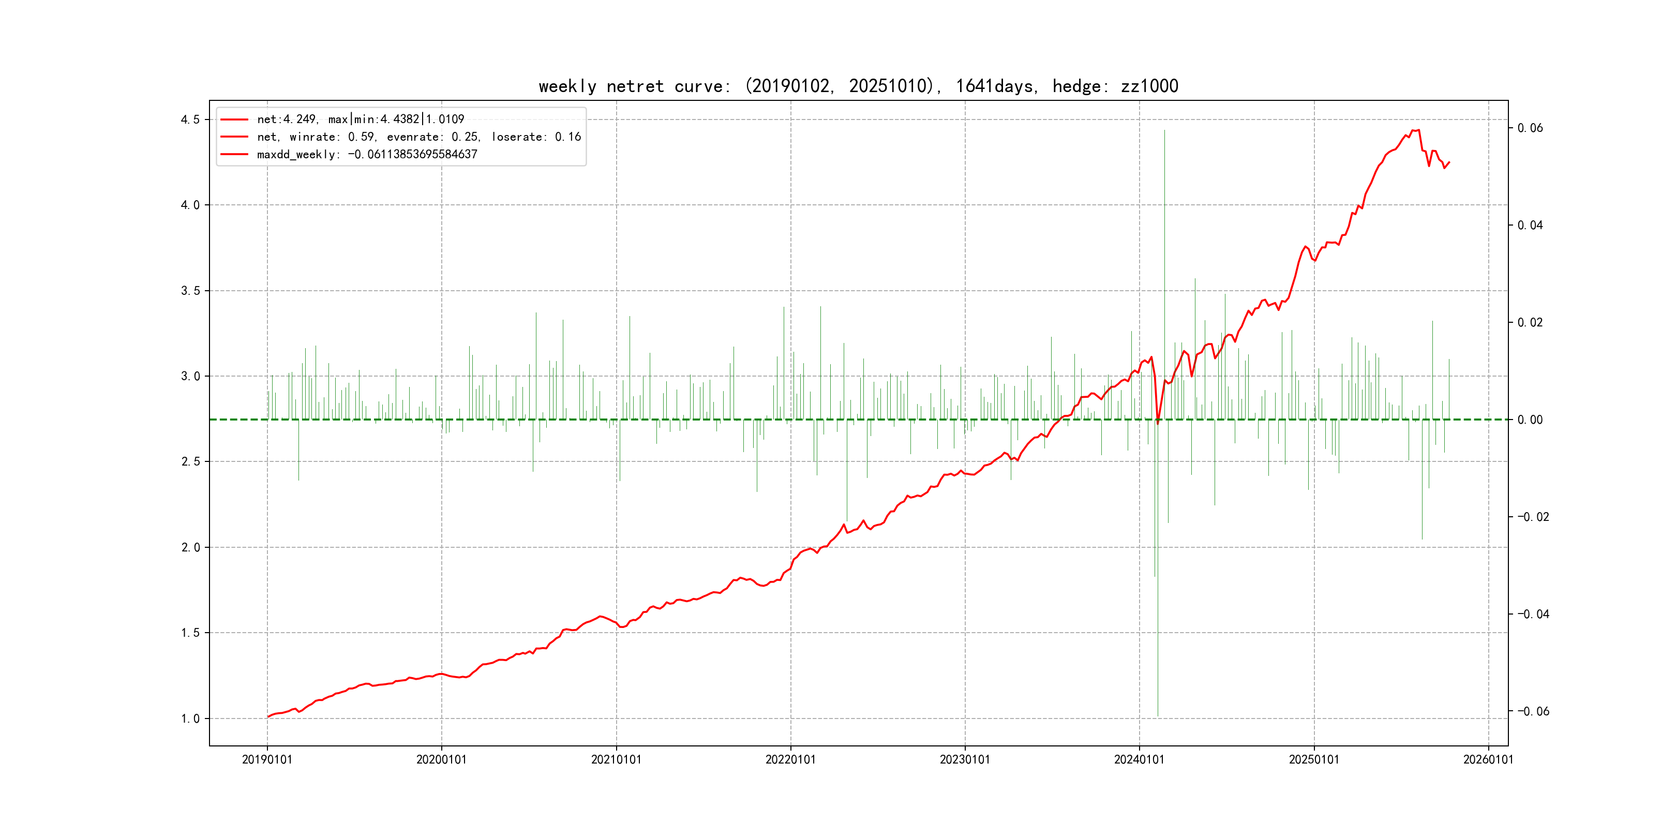This screenshot has height=838, width=1676.
Task: Click the 20250101 x-axis label
Action: tap(1313, 759)
